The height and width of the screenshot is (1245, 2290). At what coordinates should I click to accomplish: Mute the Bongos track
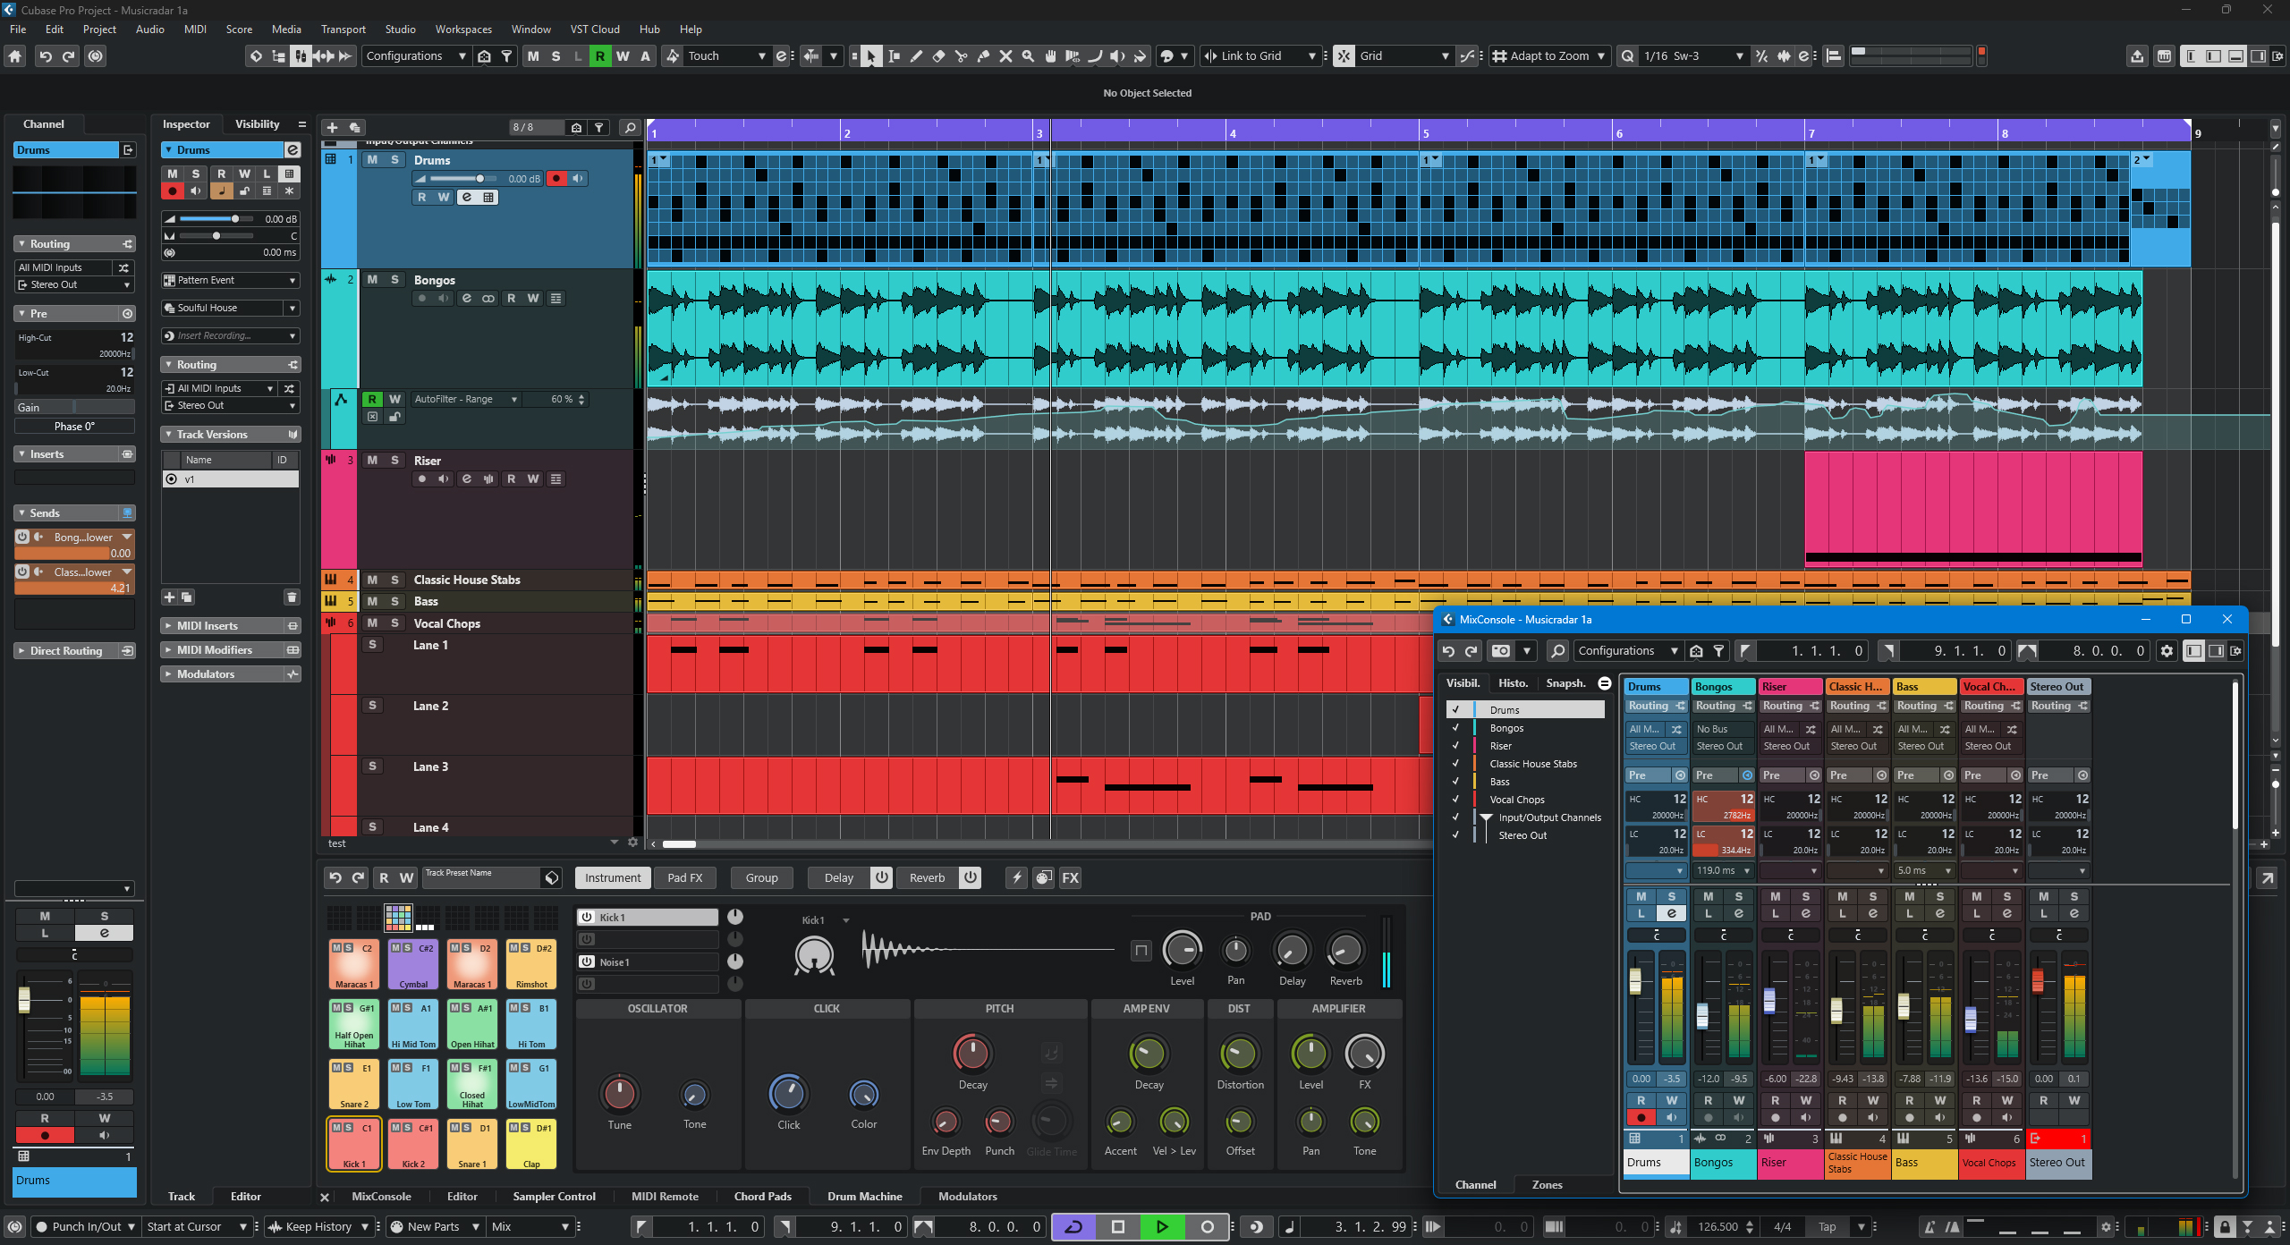coord(372,280)
